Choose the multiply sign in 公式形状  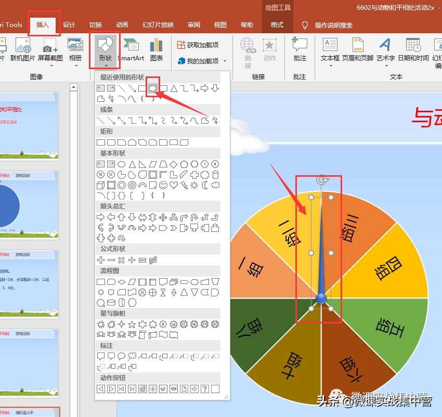tap(122, 260)
